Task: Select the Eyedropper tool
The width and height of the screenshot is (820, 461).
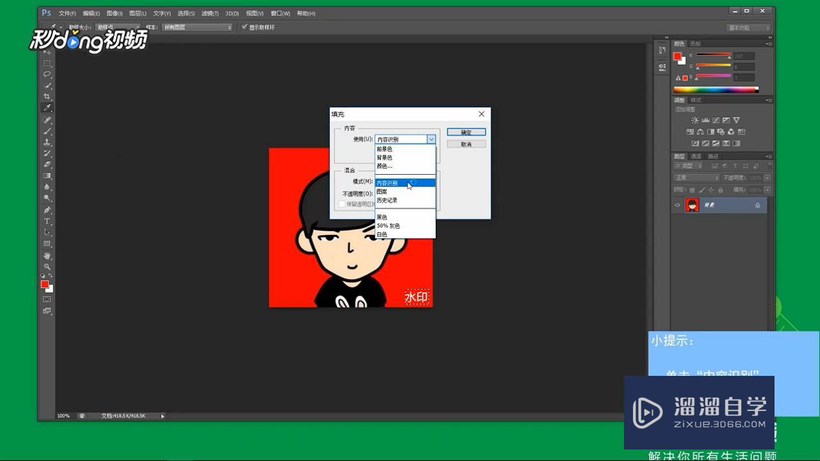Action: (x=47, y=108)
